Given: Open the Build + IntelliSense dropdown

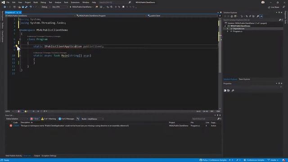Looking at the screenshot, I should tap(92, 119).
